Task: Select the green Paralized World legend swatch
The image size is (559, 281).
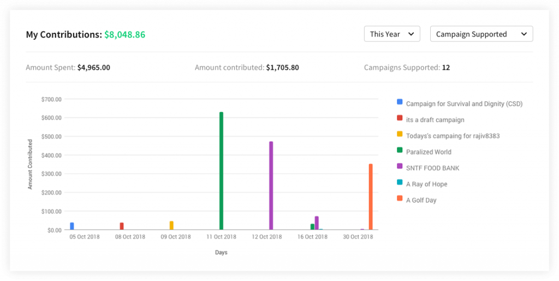Action: pos(400,151)
